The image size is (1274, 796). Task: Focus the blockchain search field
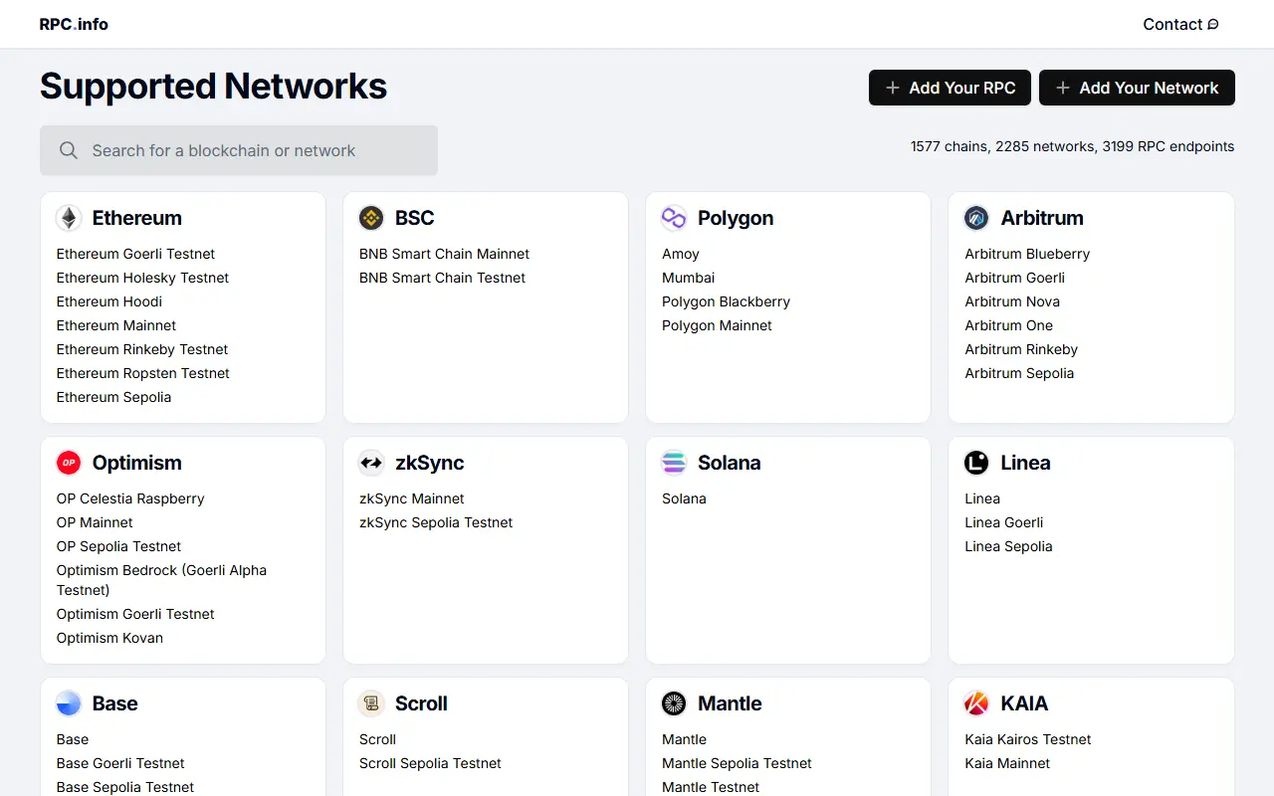pos(239,150)
